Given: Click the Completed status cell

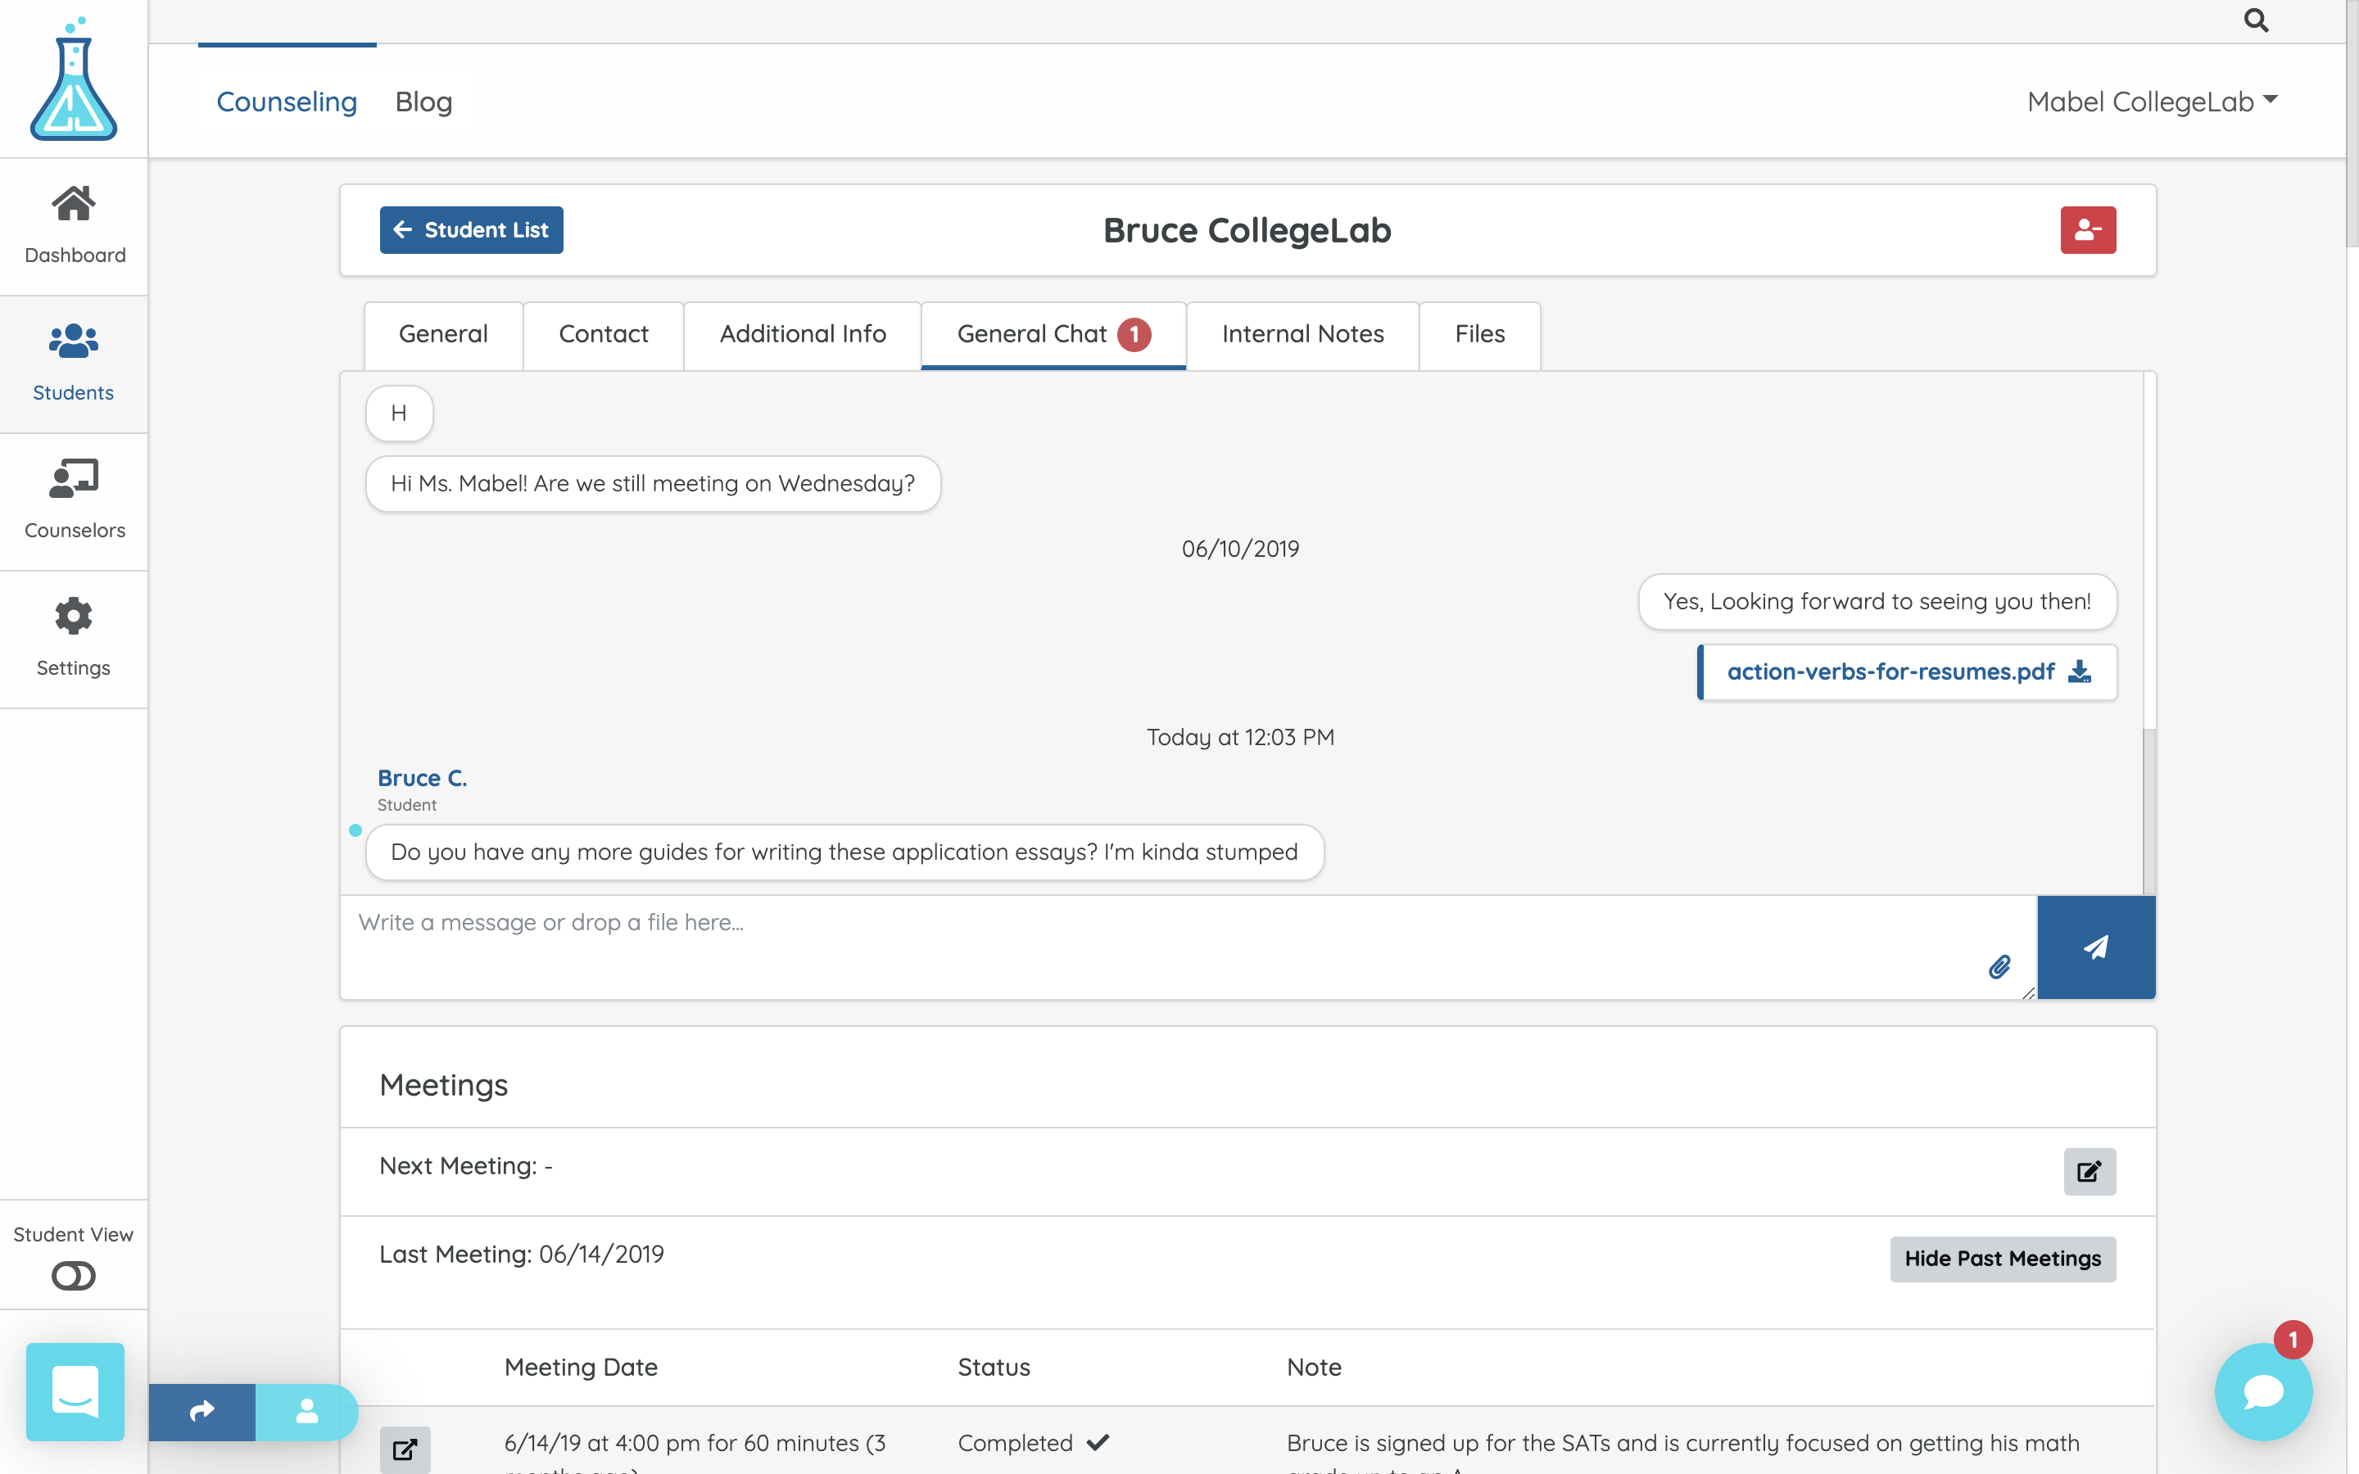Looking at the screenshot, I should point(1033,1443).
